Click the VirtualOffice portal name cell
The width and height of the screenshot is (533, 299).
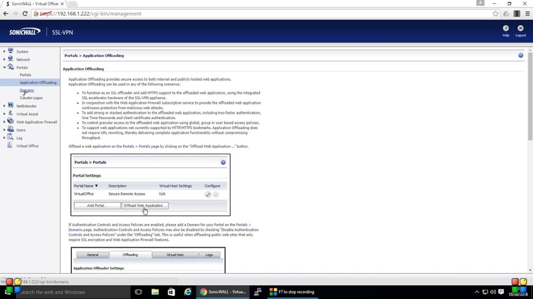tap(84, 194)
